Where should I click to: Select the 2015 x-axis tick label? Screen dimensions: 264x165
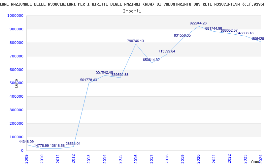(120, 159)
